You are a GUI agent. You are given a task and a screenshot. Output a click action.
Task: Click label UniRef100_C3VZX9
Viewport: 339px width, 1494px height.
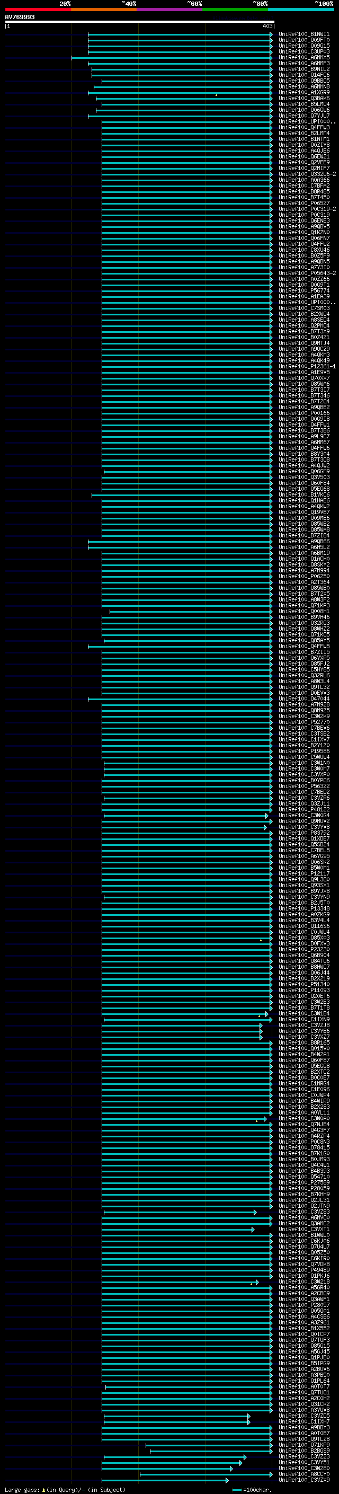tap(304, 1480)
